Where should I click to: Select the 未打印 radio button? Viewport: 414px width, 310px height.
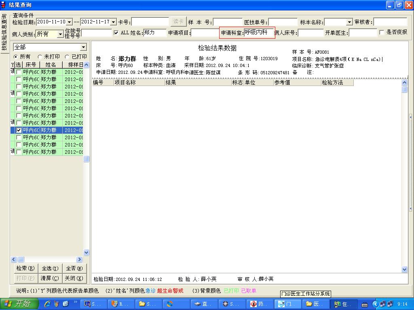[x=40, y=57]
